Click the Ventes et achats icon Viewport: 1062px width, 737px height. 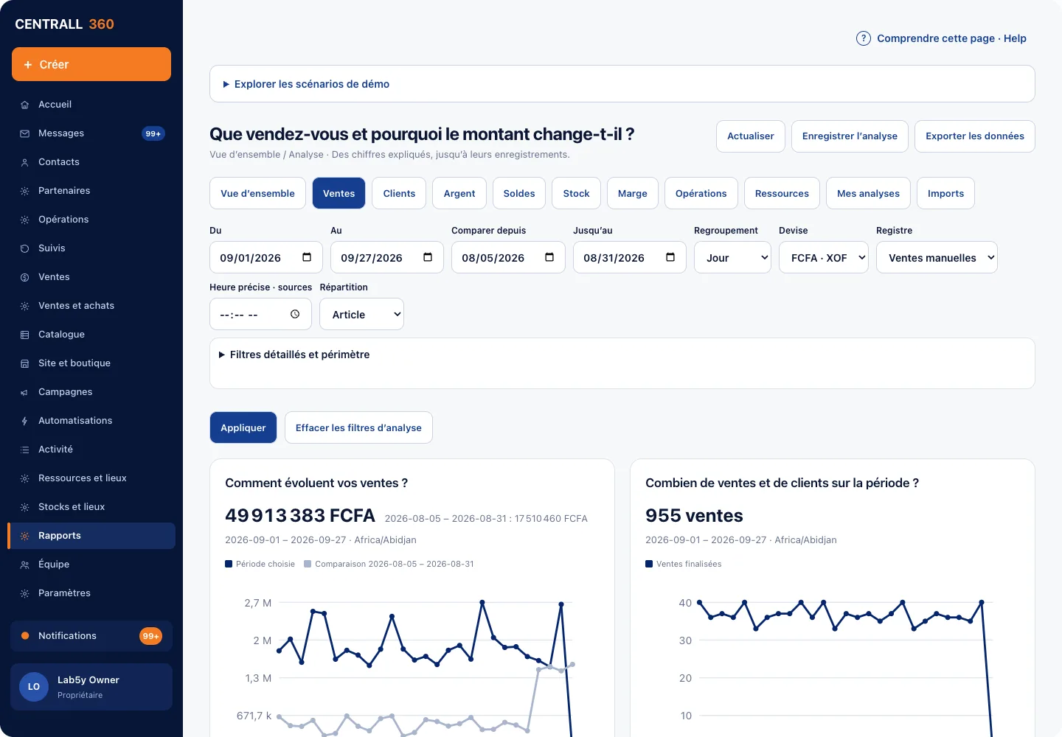click(24, 306)
